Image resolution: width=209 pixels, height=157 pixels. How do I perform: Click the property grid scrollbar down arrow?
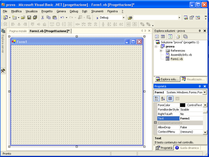click(205, 132)
